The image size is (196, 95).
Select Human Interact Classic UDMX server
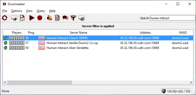click(67, 38)
